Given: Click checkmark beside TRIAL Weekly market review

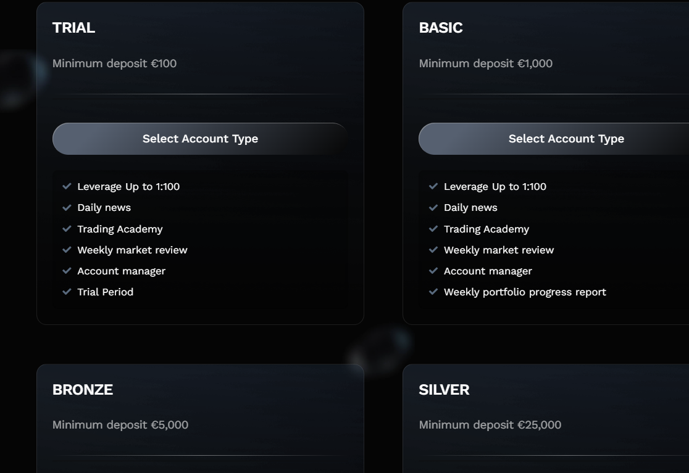Looking at the screenshot, I should pyautogui.click(x=67, y=250).
